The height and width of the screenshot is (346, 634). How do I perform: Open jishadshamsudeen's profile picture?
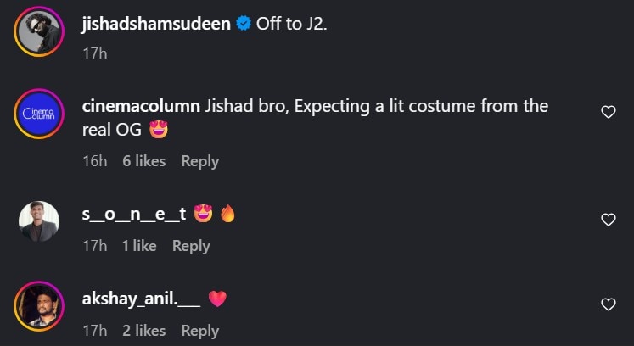point(38,32)
